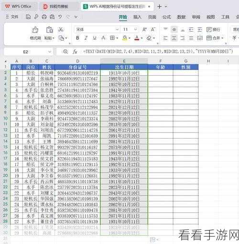Click the Increase font size icon
The image size is (239, 244).
144,29
